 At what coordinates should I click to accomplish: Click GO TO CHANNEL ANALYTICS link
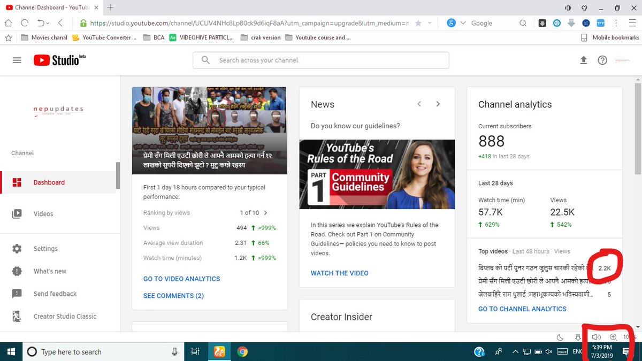click(x=522, y=309)
